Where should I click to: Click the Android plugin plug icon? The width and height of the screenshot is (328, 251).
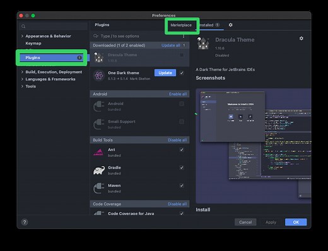98,106
